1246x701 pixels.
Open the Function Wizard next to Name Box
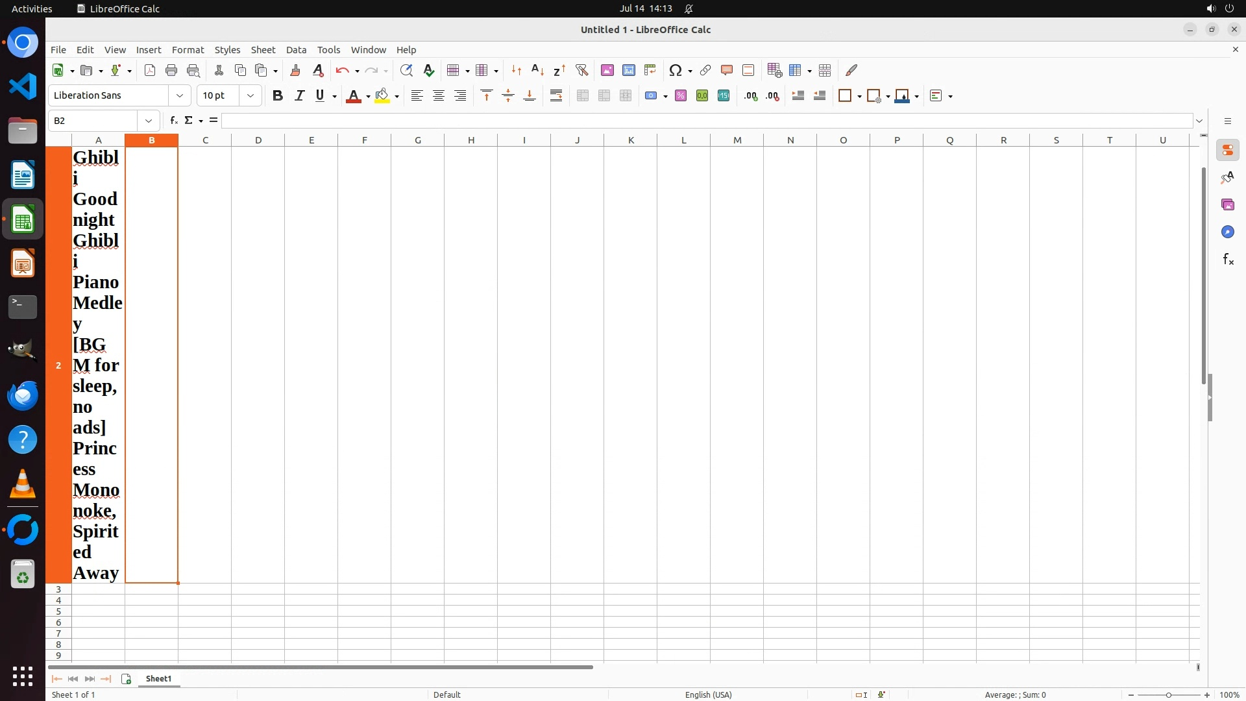coord(173,121)
